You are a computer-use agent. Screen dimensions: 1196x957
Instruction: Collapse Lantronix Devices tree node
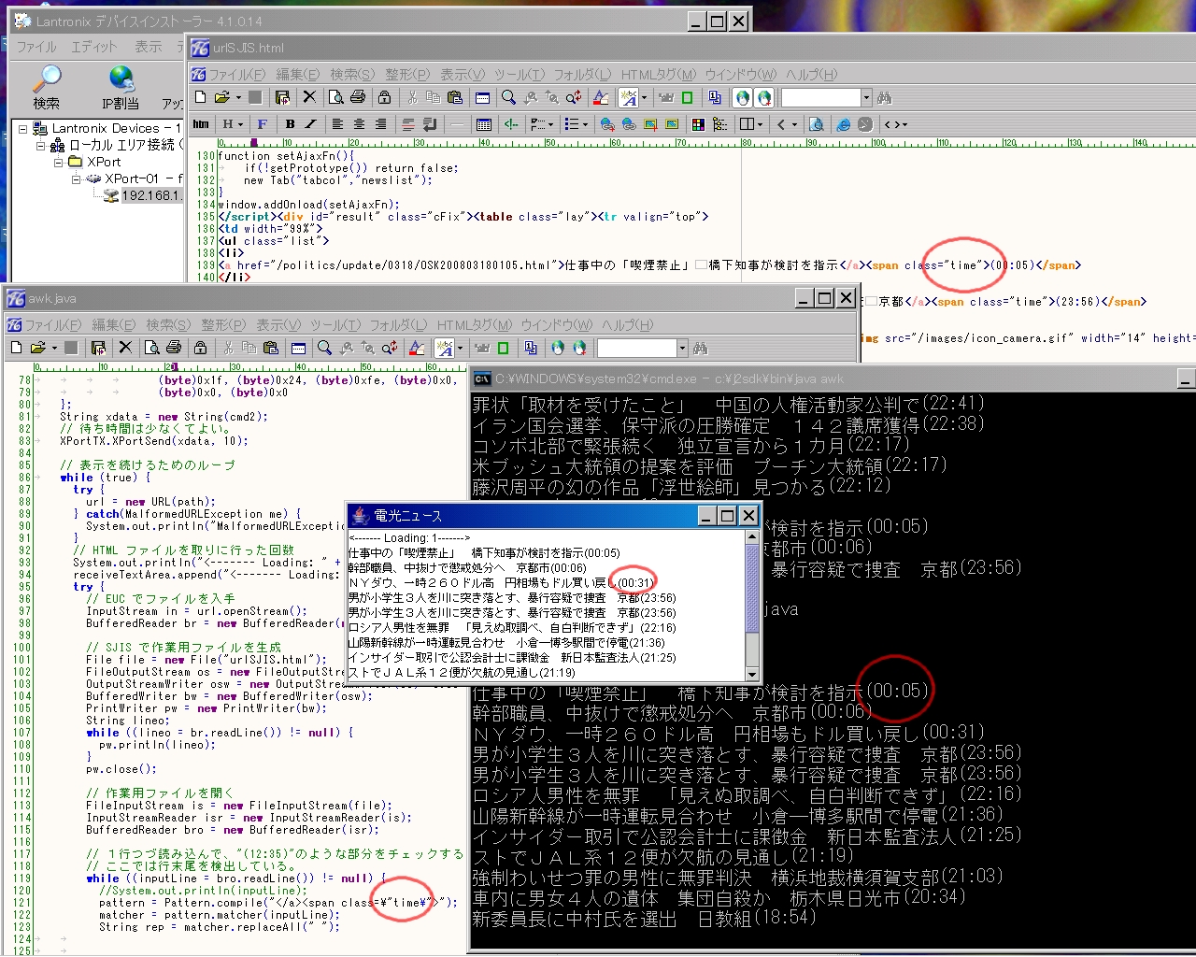pos(23,129)
